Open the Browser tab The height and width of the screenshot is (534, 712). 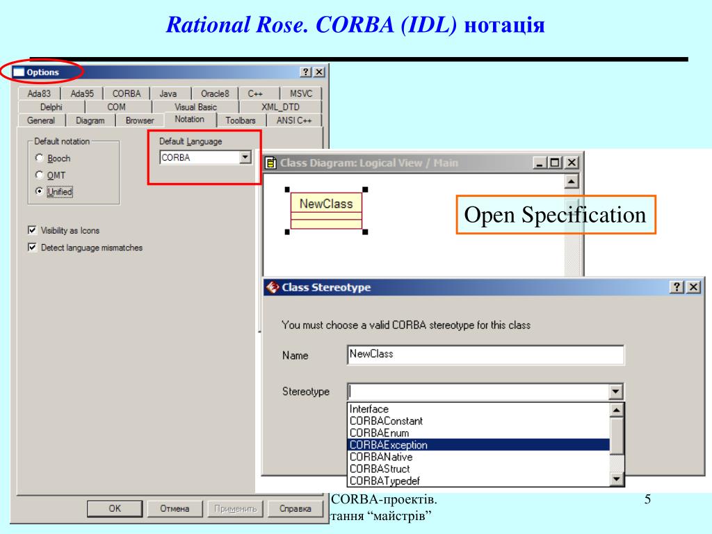click(140, 121)
